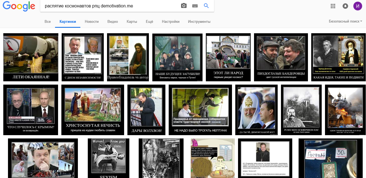Open the Google apps grid
Viewport: 366px width, 178px height.
click(x=333, y=6)
